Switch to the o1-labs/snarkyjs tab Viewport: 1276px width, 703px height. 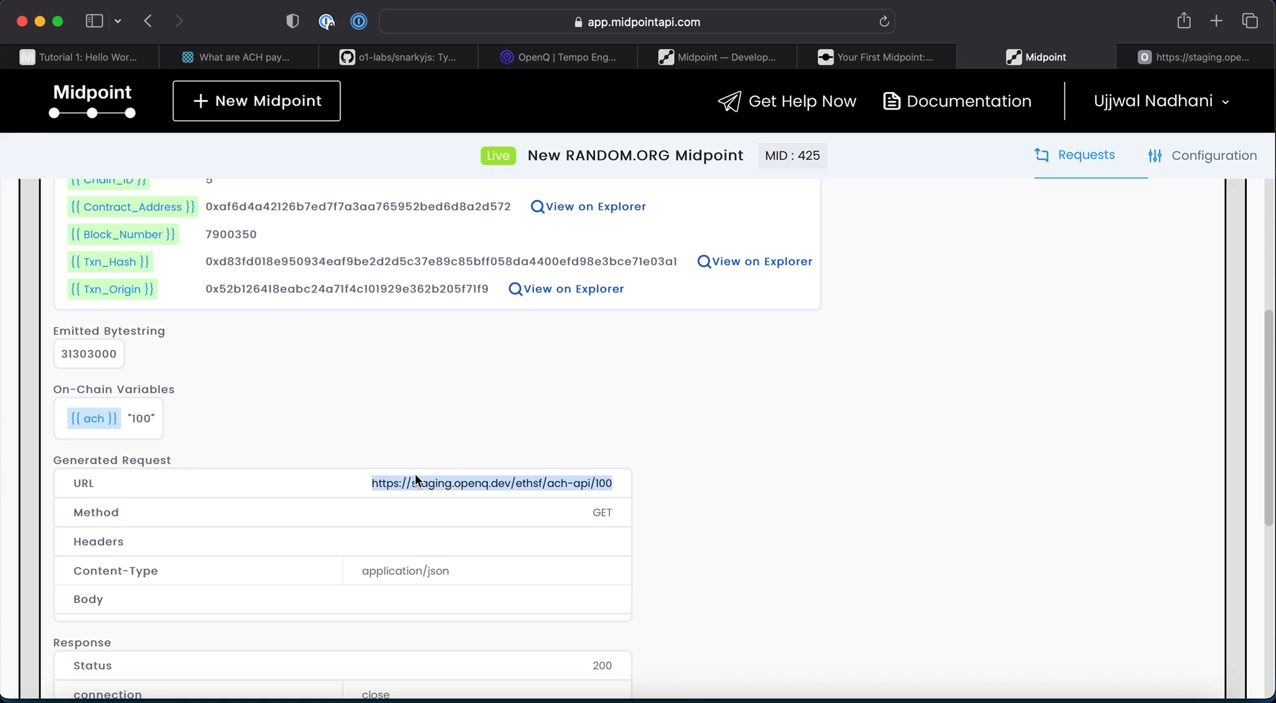tap(398, 57)
